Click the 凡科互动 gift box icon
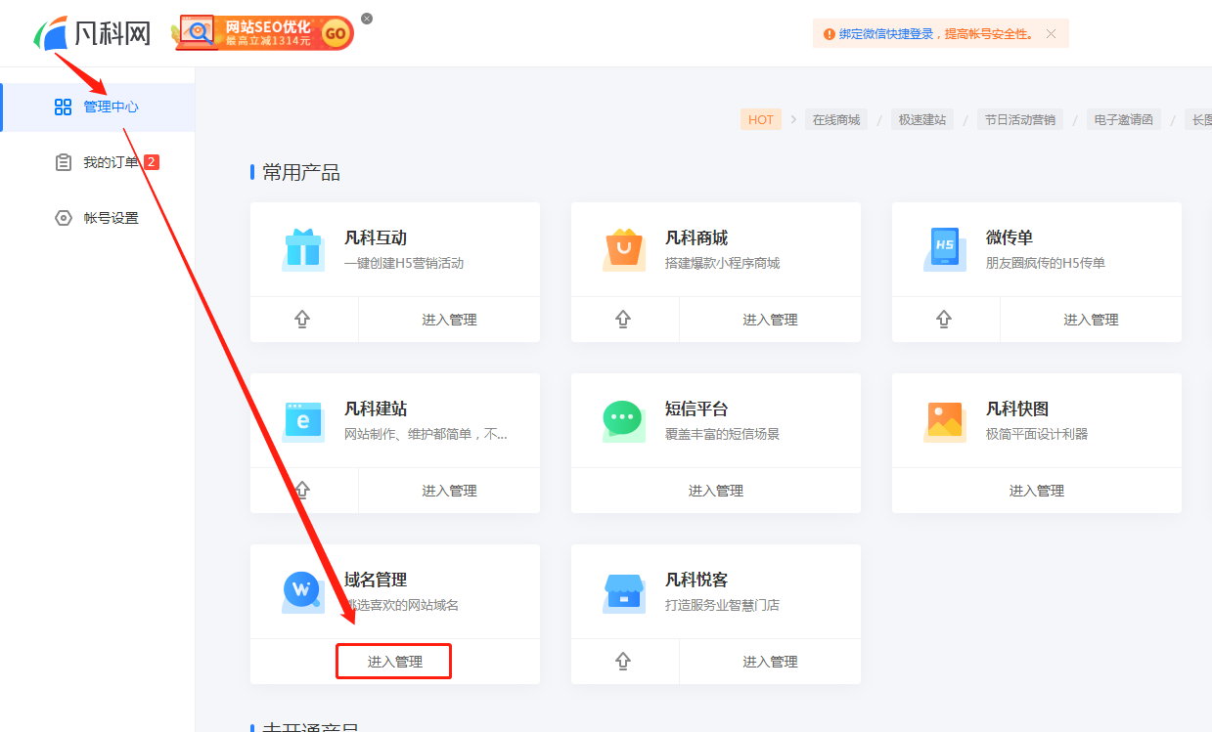1212x732 pixels. pos(303,249)
